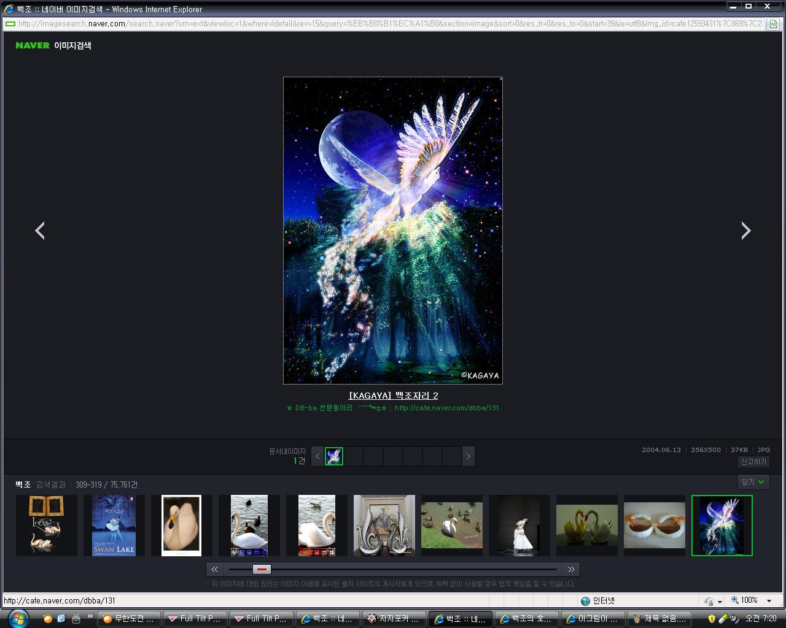Switch to the 백조의 호... taskbar window

527,619
